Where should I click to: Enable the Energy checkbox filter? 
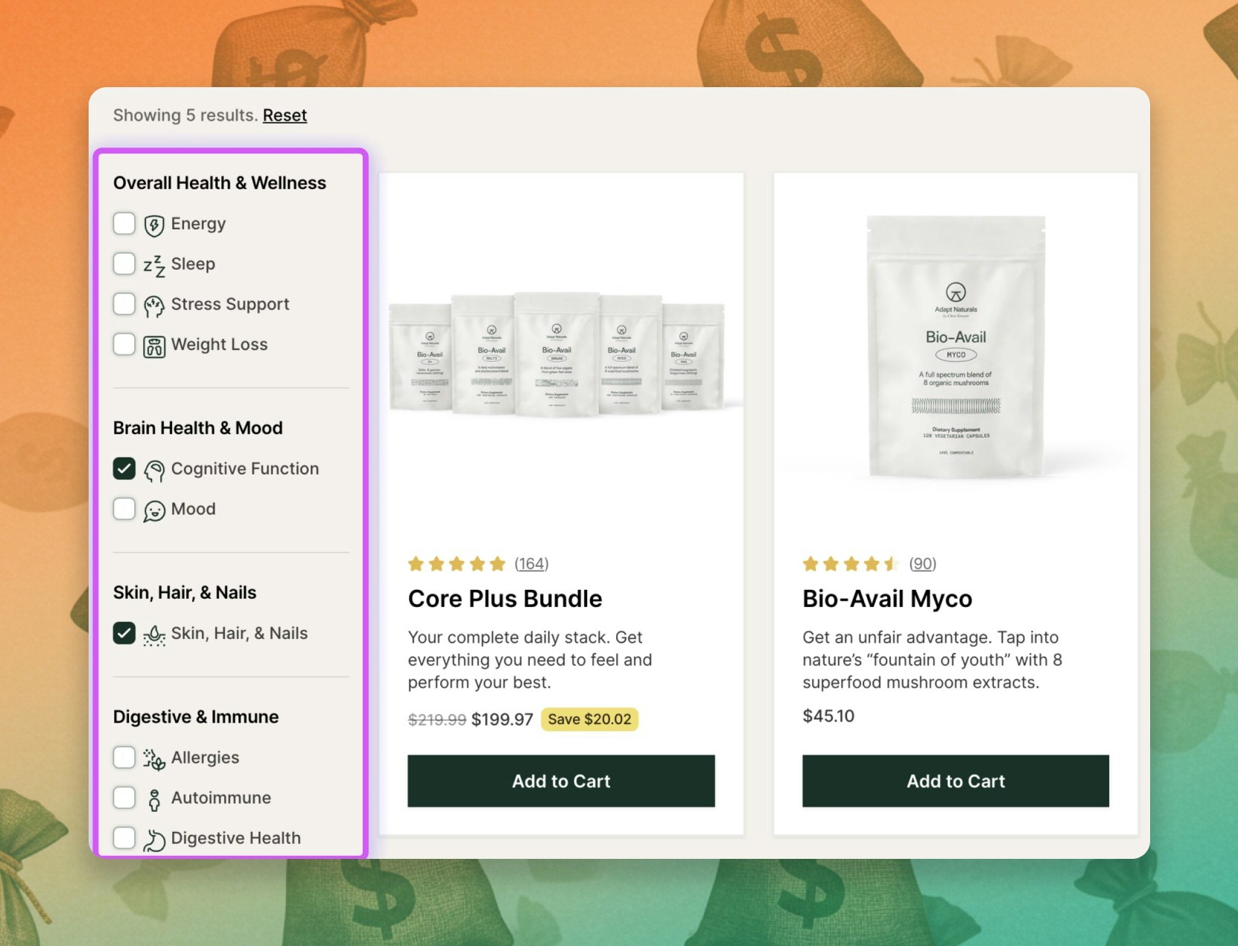[124, 223]
